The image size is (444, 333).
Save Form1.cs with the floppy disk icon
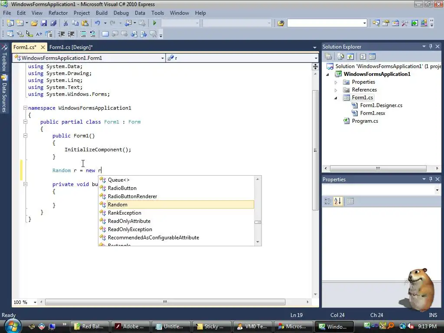(x=44, y=23)
